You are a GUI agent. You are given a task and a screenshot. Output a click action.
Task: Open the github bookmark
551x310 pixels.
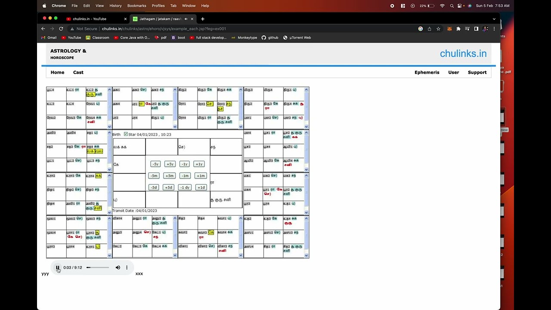[x=270, y=37]
